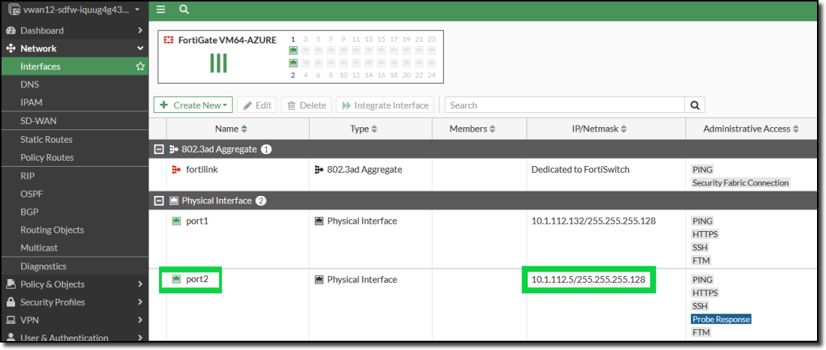This screenshot has height=350, width=826.
Task: Click the Integrate Interface button
Action: pyautogui.click(x=385, y=105)
